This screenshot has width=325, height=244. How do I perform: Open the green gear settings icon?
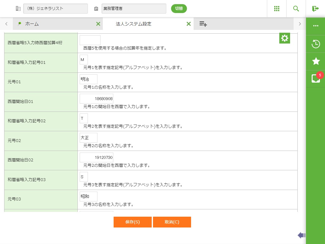285,38
